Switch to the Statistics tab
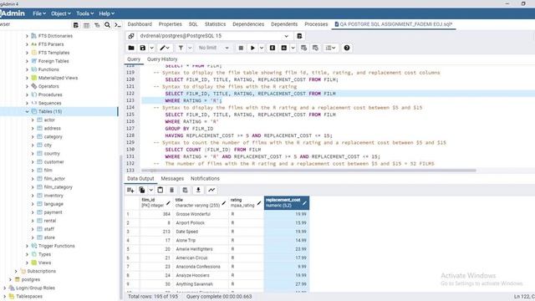Image resolution: width=535 pixels, height=301 pixels. click(215, 24)
